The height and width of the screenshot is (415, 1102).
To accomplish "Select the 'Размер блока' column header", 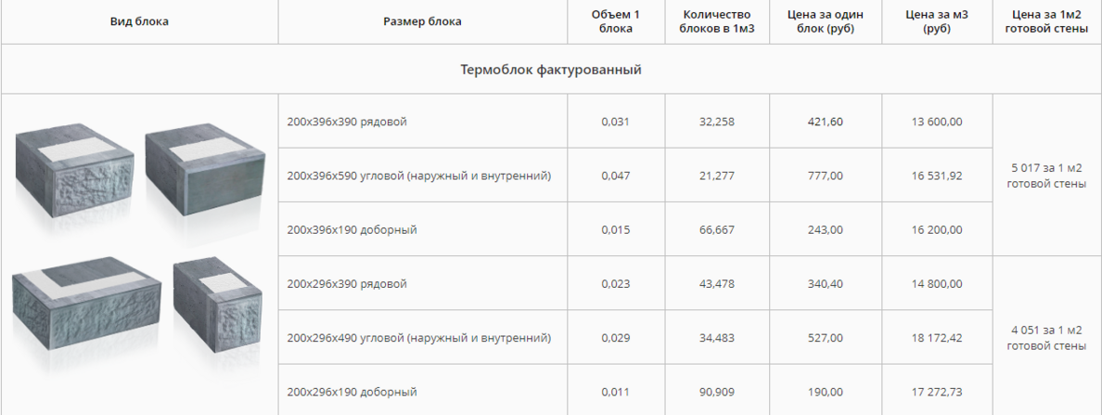I will [422, 21].
